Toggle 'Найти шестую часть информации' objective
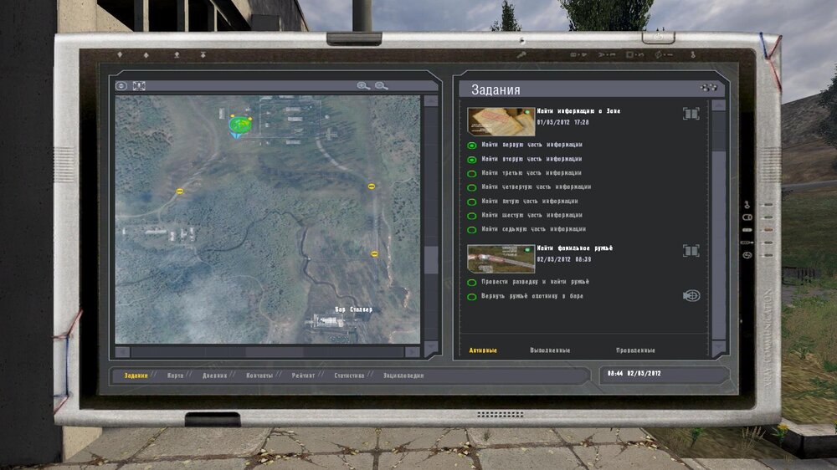 tap(472, 216)
